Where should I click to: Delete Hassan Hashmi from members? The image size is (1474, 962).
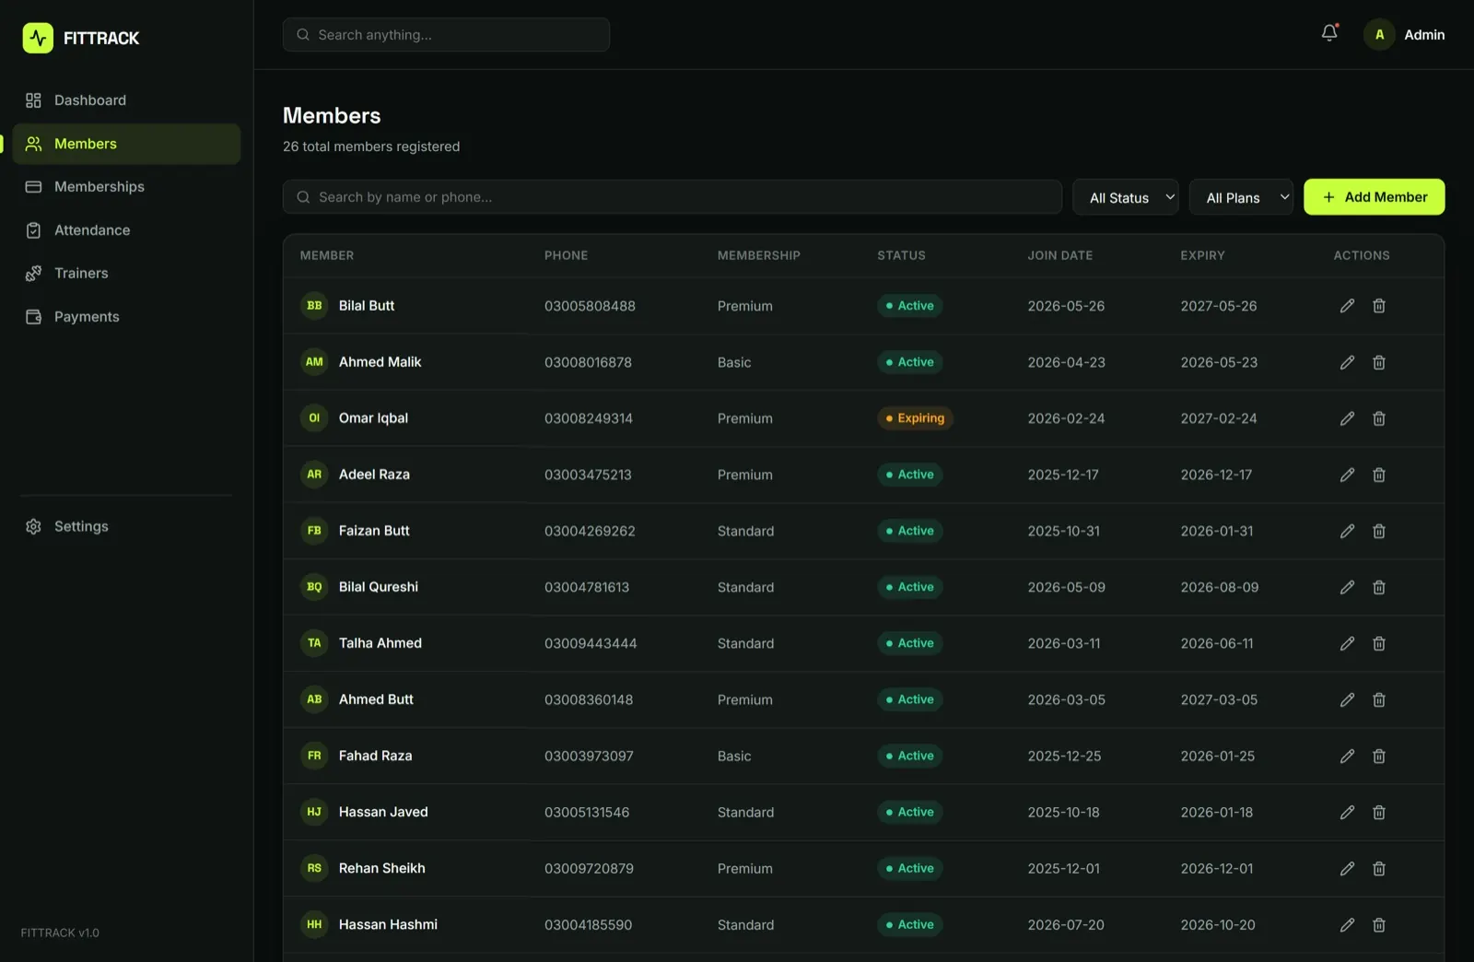(1379, 924)
